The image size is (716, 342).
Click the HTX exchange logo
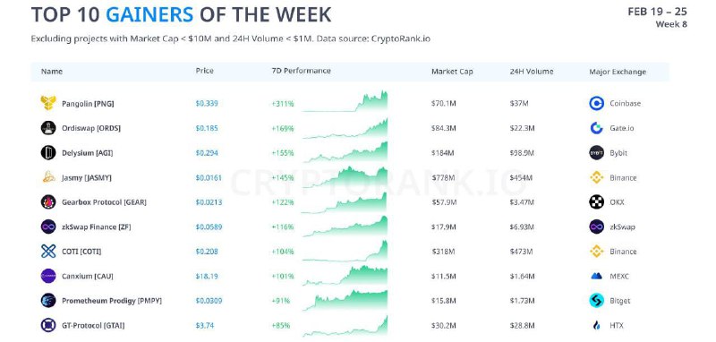[x=596, y=325]
